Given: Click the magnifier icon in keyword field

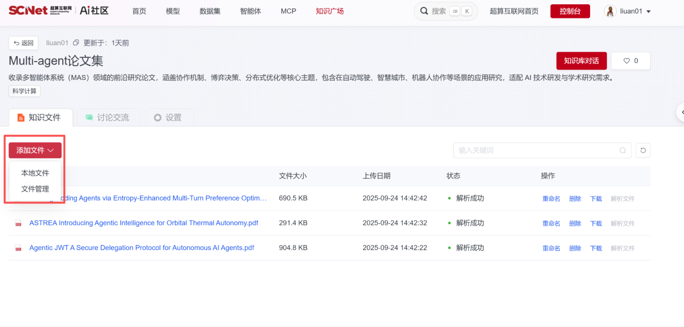Looking at the screenshot, I should tap(622, 150).
